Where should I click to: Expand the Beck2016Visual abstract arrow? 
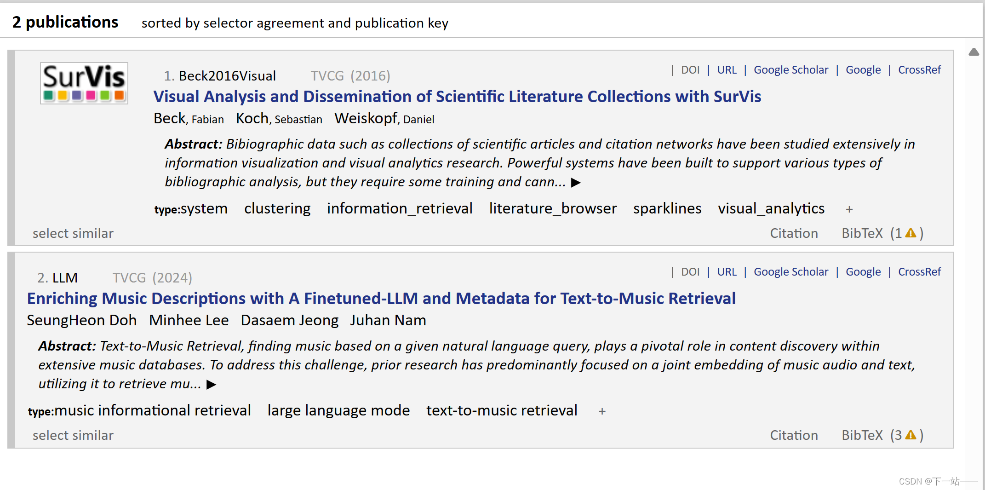(576, 183)
